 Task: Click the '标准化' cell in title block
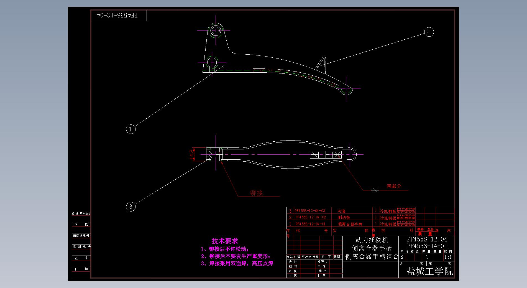(322, 261)
